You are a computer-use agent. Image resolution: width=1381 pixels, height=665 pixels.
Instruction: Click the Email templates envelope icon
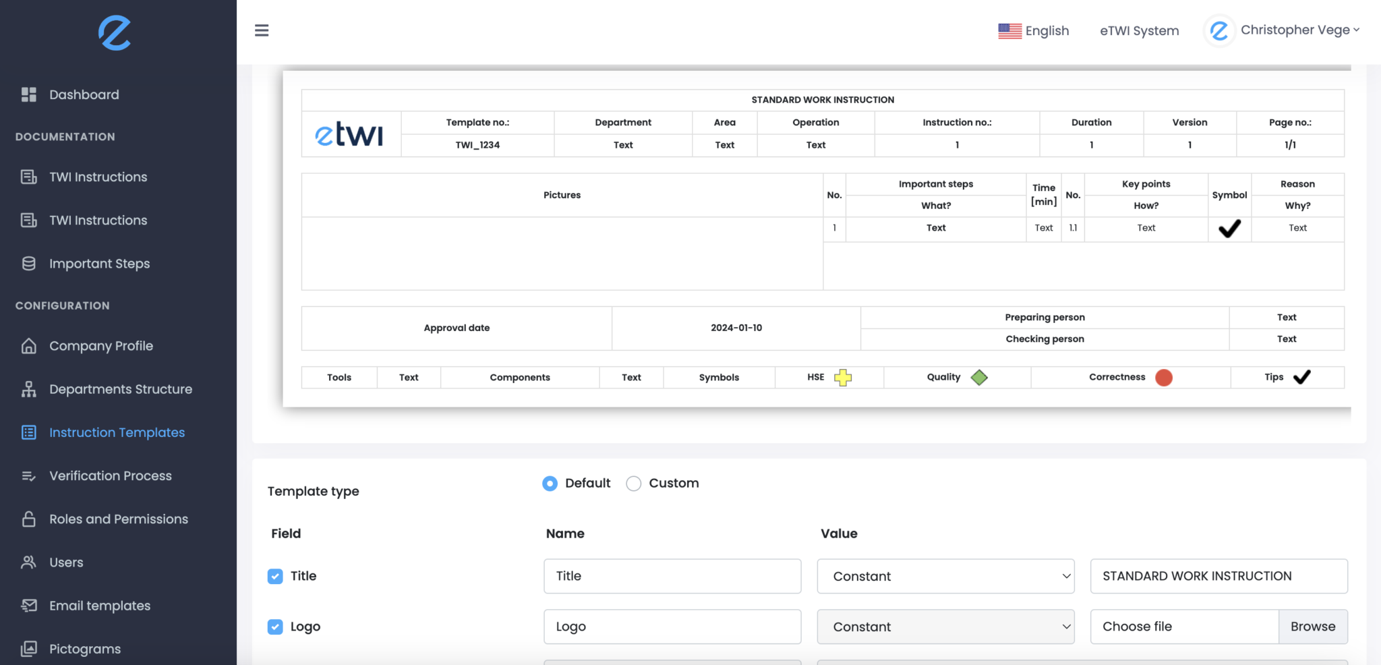[28, 606]
